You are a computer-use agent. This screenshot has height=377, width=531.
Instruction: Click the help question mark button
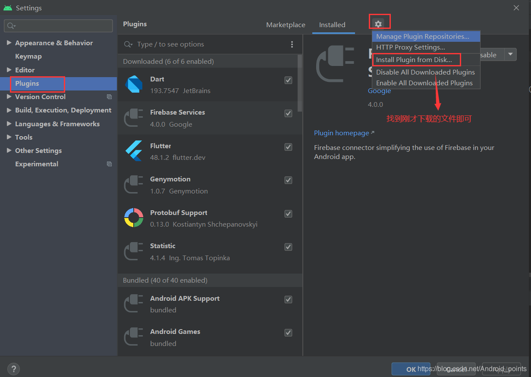13,369
